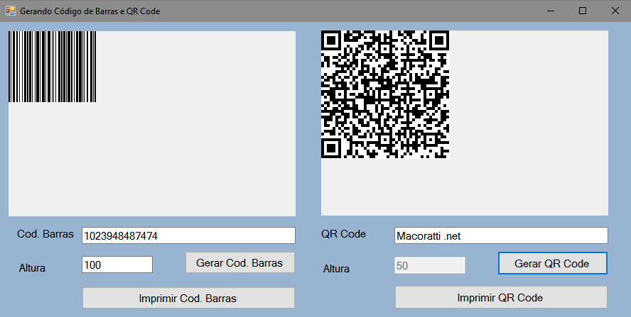Minimize the Gerando Código de Barras window
Screen dimensions: 631x317
pos(551,11)
